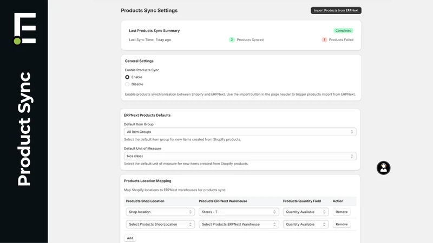The width and height of the screenshot is (433, 243).
Task: Open Default Item Group dropdown
Action: click(240, 132)
